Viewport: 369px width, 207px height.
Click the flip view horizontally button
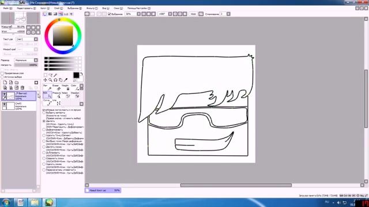point(201,14)
